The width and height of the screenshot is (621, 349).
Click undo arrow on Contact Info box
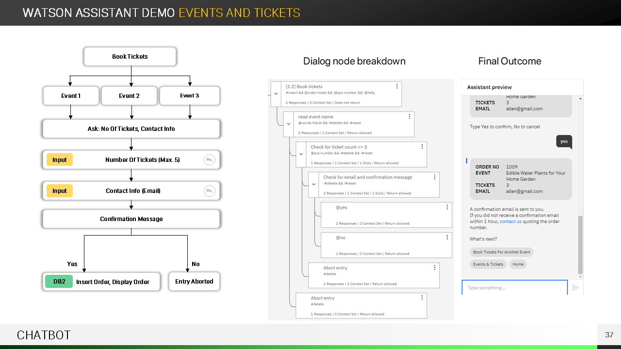209,191
